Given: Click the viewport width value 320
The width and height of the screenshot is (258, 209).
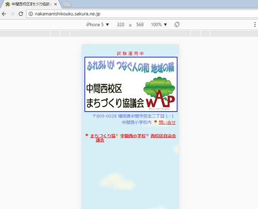Looking at the screenshot, I should click(121, 25).
